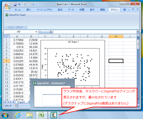This screenshot has width=143, height=119.
Task: Open the データ ribbon tab
Action: point(71,10)
